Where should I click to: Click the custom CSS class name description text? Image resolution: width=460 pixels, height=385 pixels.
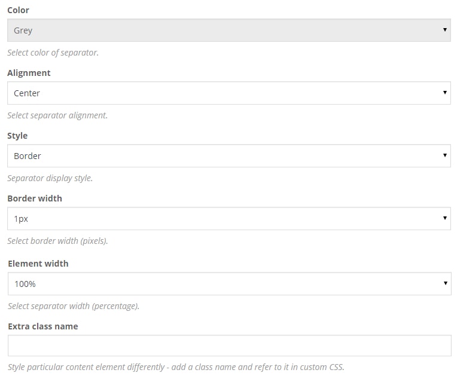(176, 367)
